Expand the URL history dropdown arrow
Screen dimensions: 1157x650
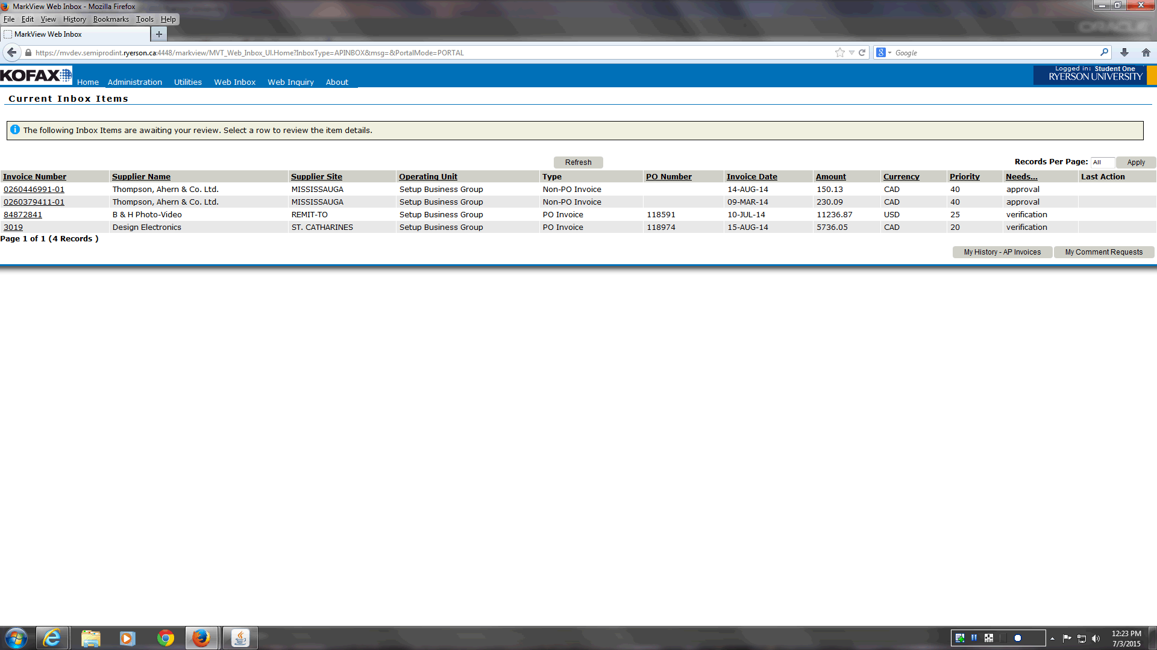pyautogui.click(x=851, y=52)
